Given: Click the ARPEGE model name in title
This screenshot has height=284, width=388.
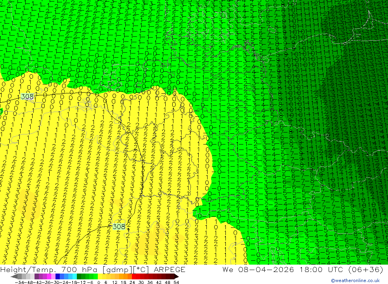Looking at the screenshot, I should (169, 269).
